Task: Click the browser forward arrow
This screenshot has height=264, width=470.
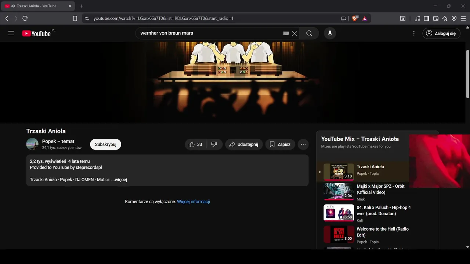Action: tap(16, 18)
